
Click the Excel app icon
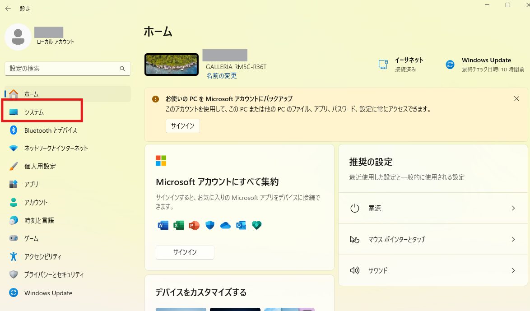point(178,225)
